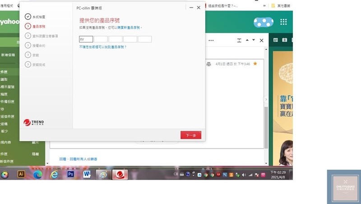Click the volume speaker icon in system tray
The height and width of the screenshot is (204, 361).
(244, 175)
